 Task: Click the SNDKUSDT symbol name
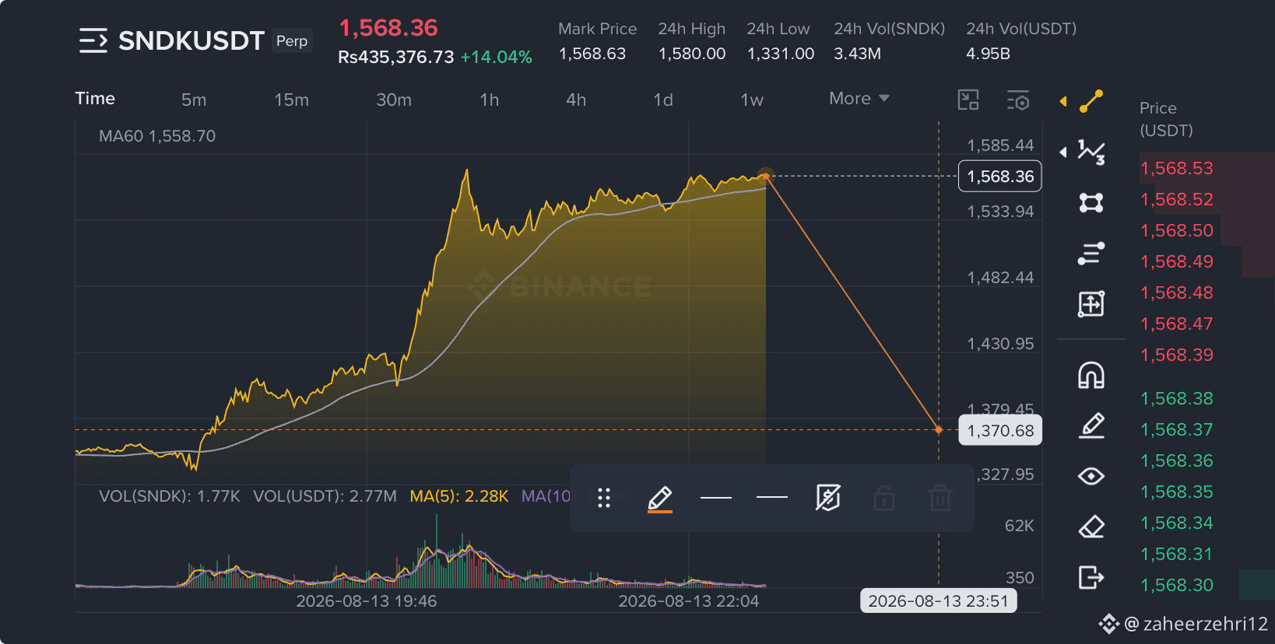click(x=191, y=40)
